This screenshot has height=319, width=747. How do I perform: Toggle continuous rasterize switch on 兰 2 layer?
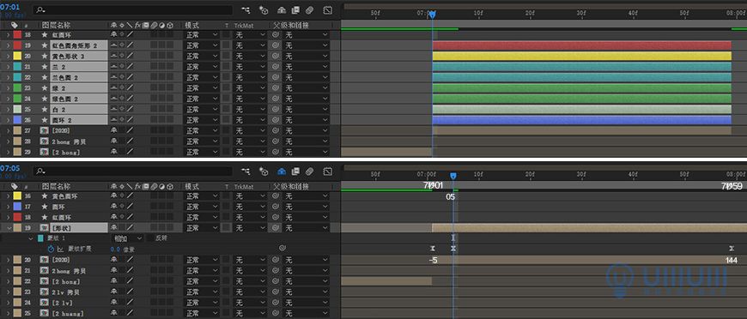tap(121, 67)
